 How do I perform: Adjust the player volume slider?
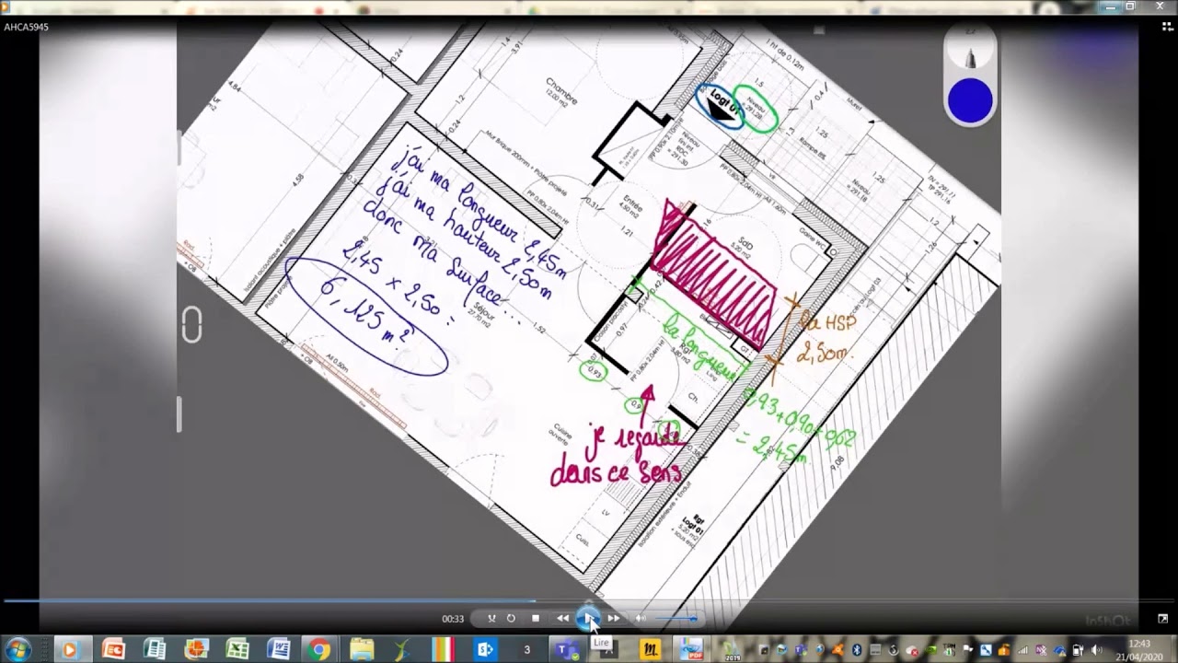676,619
